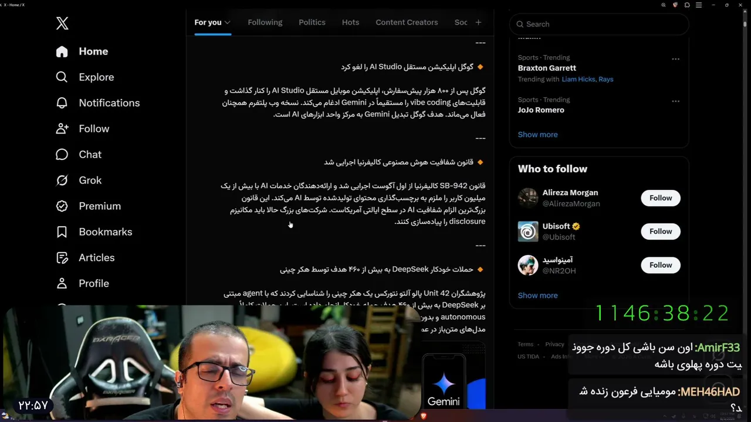Open the US TIDA footer link

[528, 356]
